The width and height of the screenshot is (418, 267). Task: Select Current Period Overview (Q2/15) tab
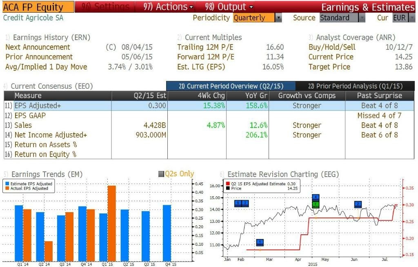pos(231,86)
